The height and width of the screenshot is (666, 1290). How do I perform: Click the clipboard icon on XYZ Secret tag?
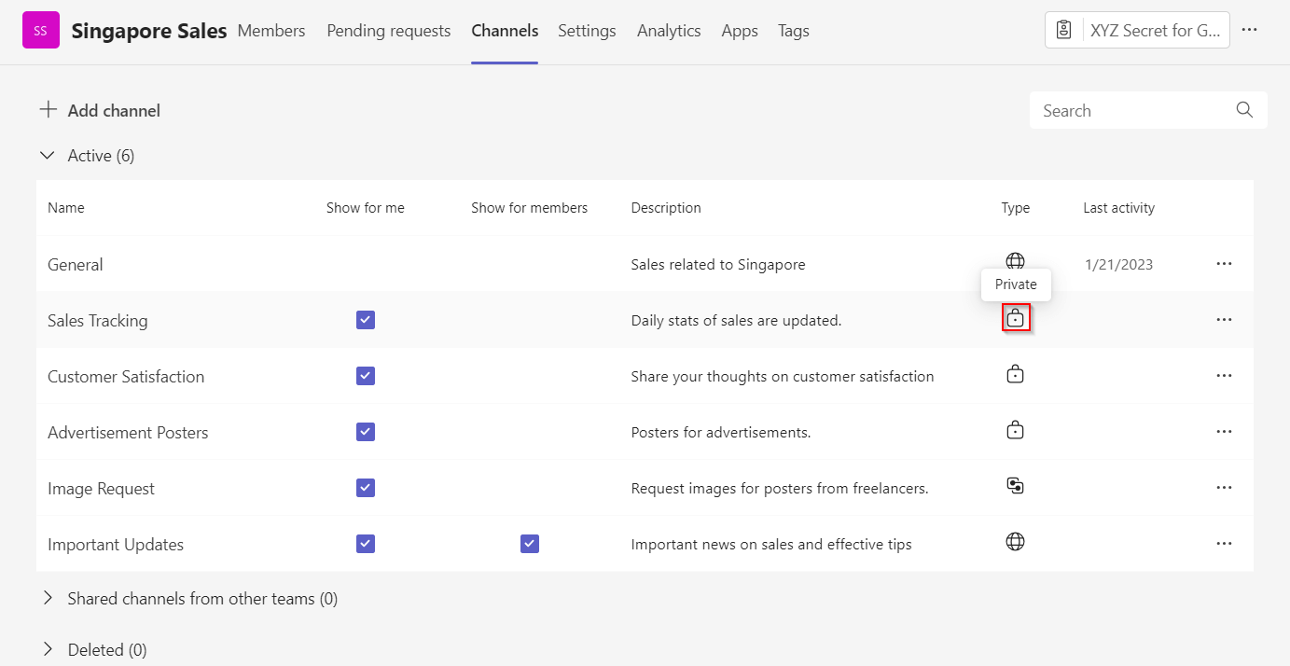click(1063, 29)
